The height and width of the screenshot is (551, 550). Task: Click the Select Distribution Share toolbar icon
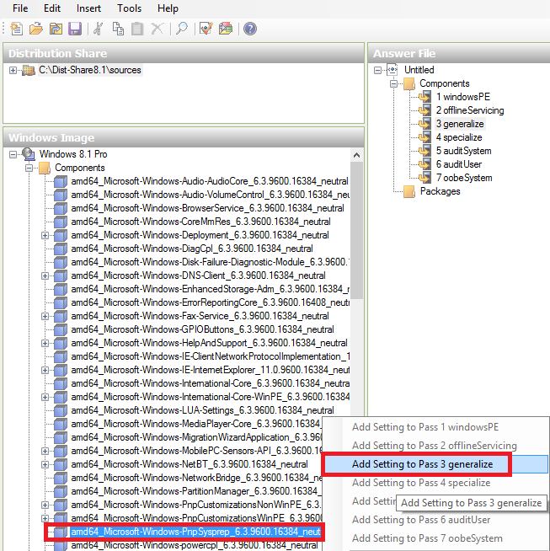[56, 29]
